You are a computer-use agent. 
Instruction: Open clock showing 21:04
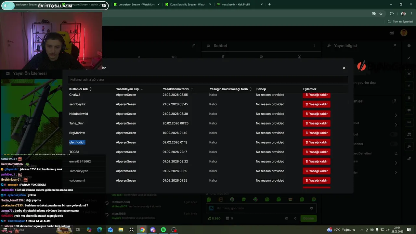(397, 230)
